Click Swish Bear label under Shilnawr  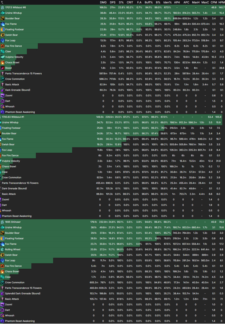(x=11, y=255)
